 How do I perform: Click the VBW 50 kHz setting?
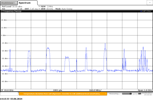[47, 9]
